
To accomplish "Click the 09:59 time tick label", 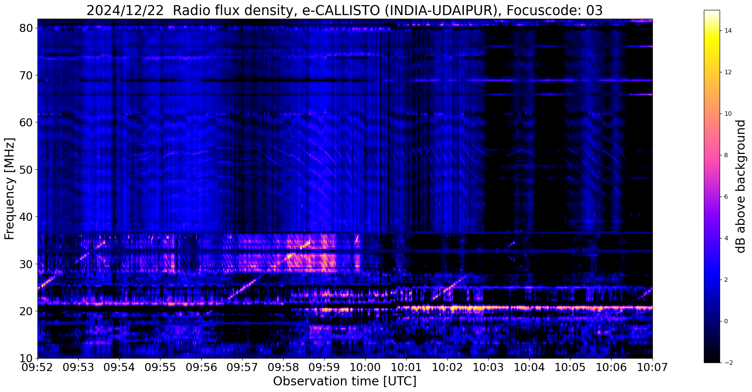I will pyautogui.click(x=324, y=367).
